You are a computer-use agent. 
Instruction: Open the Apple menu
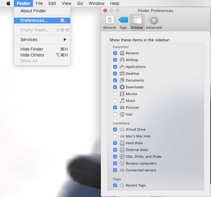coord(8,3)
